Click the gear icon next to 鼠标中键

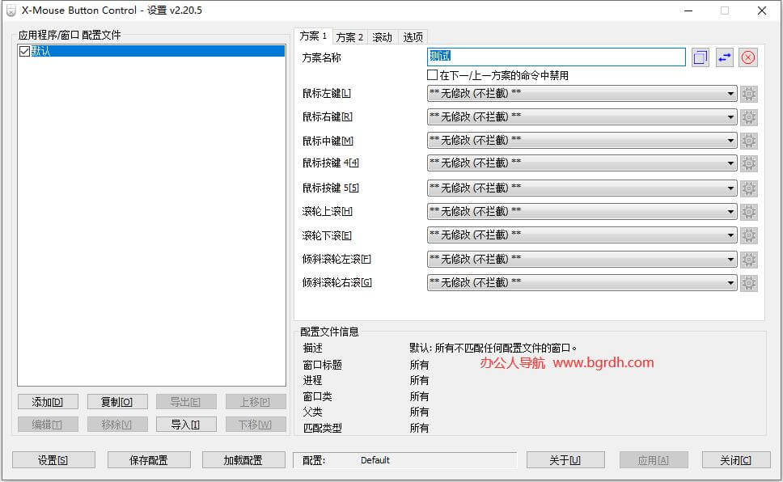point(749,141)
